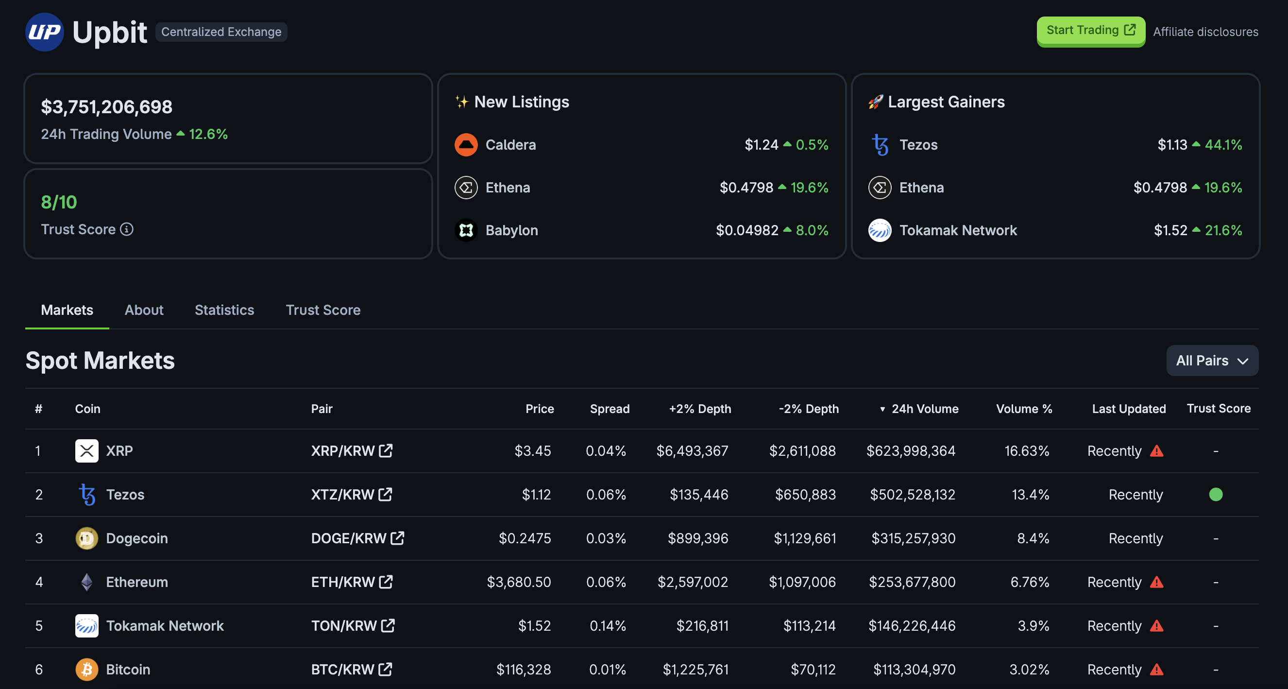The image size is (1288, 689).
Task: Open the ETH/KRW pair link
Action: coord(342,582)
